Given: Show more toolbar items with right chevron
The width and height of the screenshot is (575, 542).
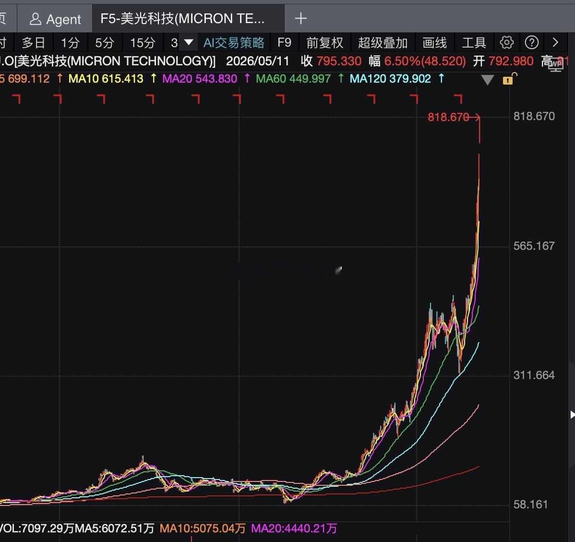Looking at the screenshot, I should pyautogui.click(x=555, y=43).
